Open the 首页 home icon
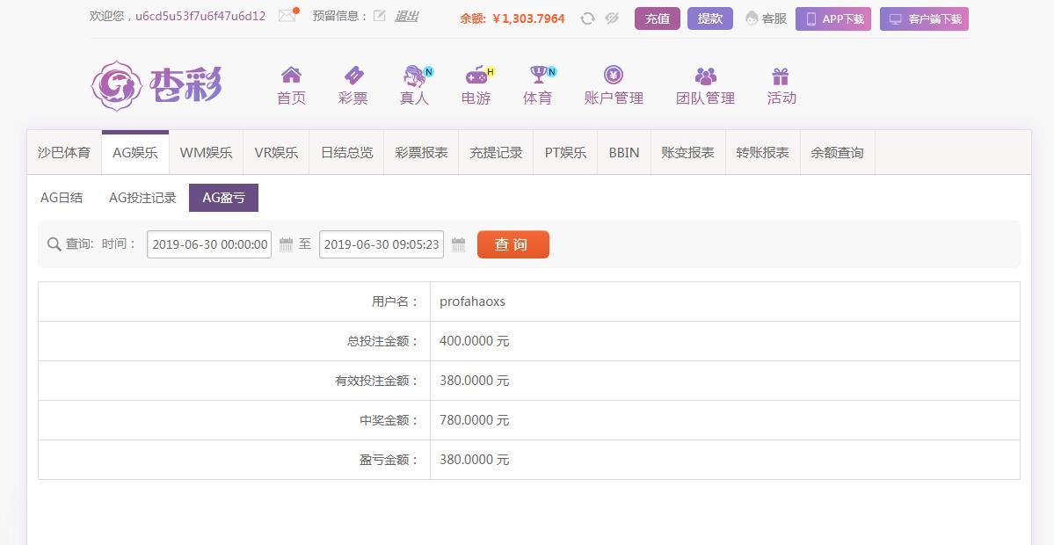 (x=291, y=76)
